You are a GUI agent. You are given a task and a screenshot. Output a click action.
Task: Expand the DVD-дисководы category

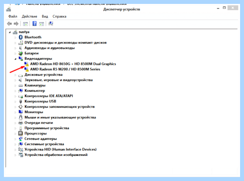coord(15,43)
